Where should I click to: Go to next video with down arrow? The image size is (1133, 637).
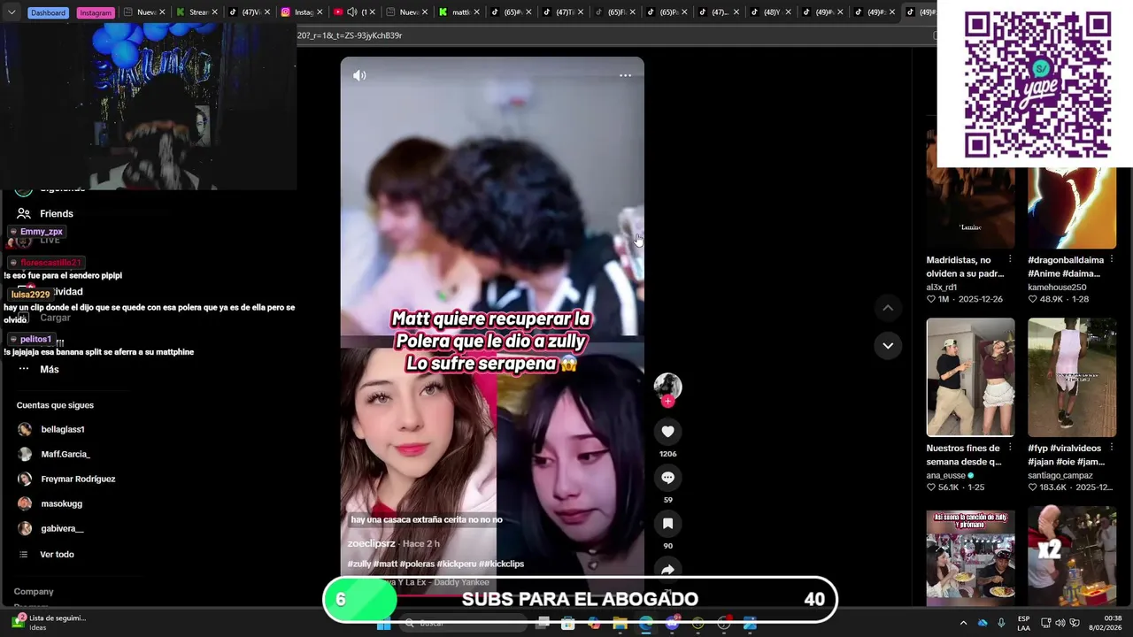(x=888, y=345)
